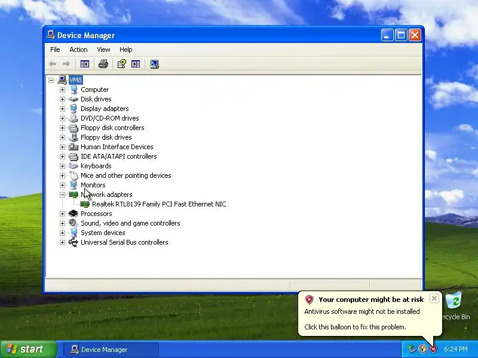Click the Computer category icon
Screen dimensions: 478x358
click(73, 89)
